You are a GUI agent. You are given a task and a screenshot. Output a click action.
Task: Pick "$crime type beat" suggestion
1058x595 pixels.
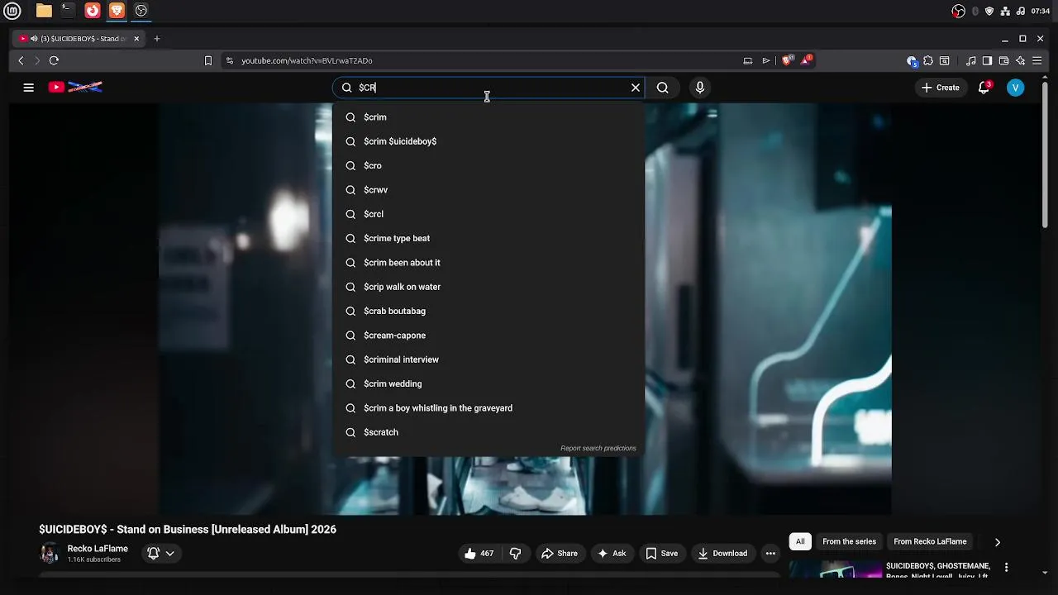click(x=488, y=238)
